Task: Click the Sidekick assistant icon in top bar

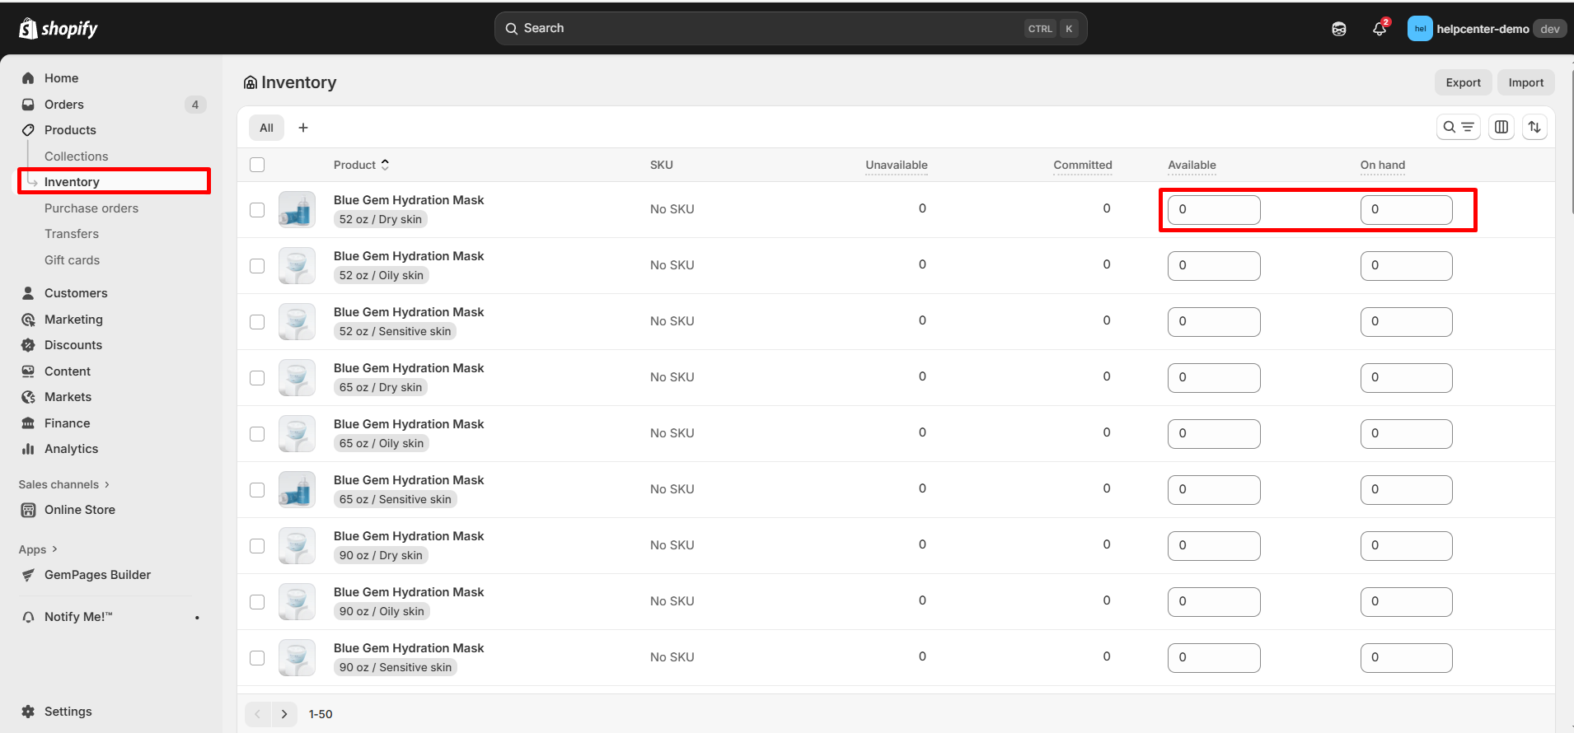Action: (x=1338, y=30)
